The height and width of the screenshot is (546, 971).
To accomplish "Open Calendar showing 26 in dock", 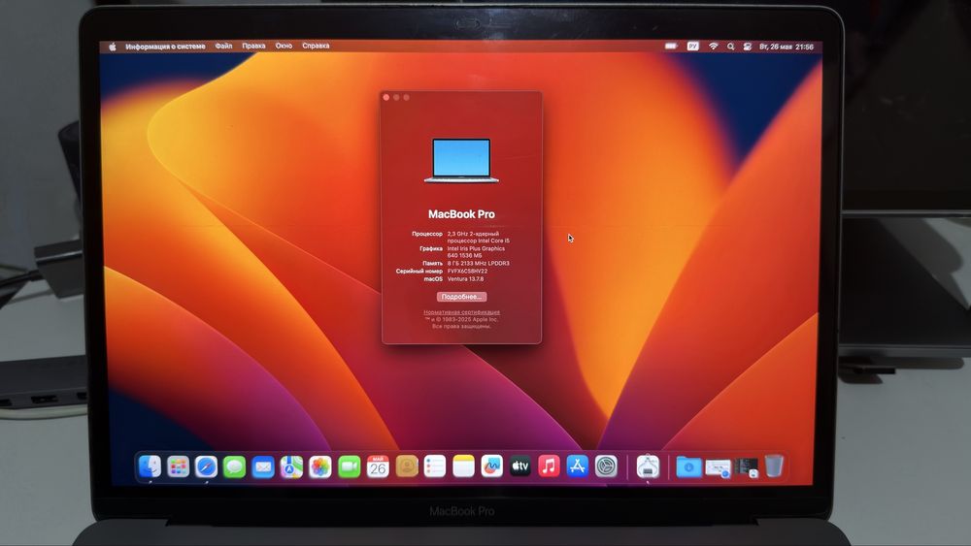I will [378, 466].
